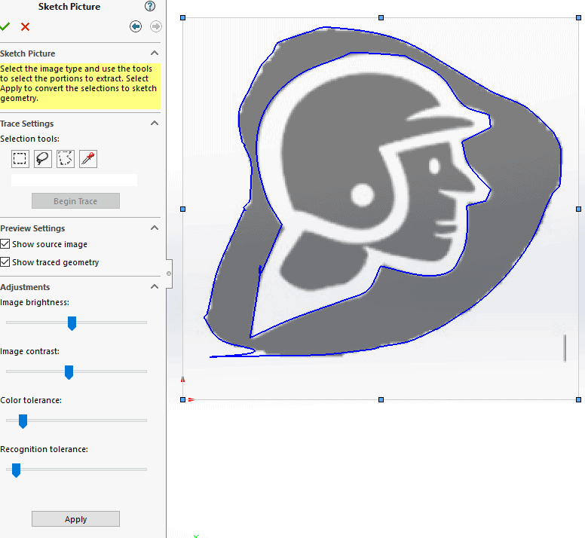Open the help question mark icon
This screenshot has height=538, width=585.
(x=149, y=6)
